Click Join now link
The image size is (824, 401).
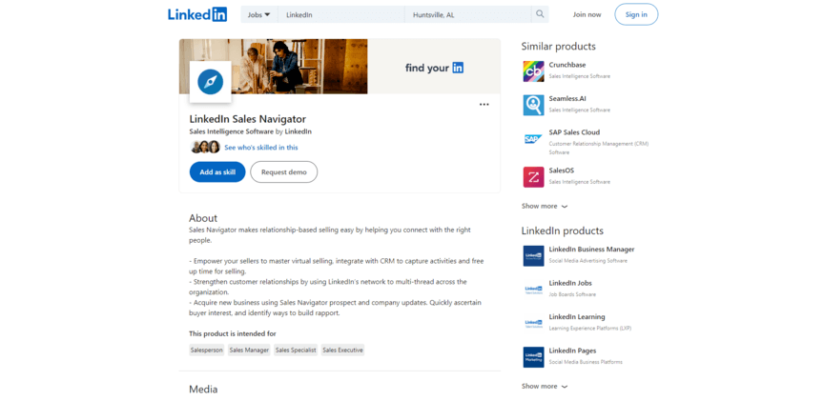pos(587,14)
